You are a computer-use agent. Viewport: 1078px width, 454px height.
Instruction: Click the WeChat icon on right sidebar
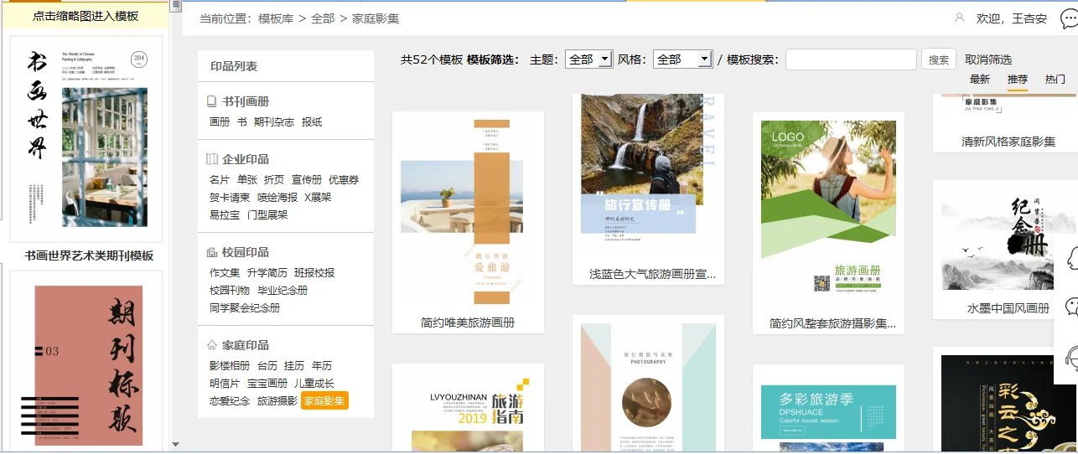1071,306
